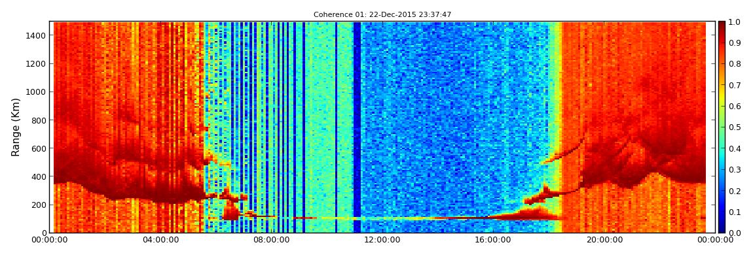The width and height of the screenshot is (753, 266).
Task: Click the 0.4 label on the colorbar
Action: 735,148
